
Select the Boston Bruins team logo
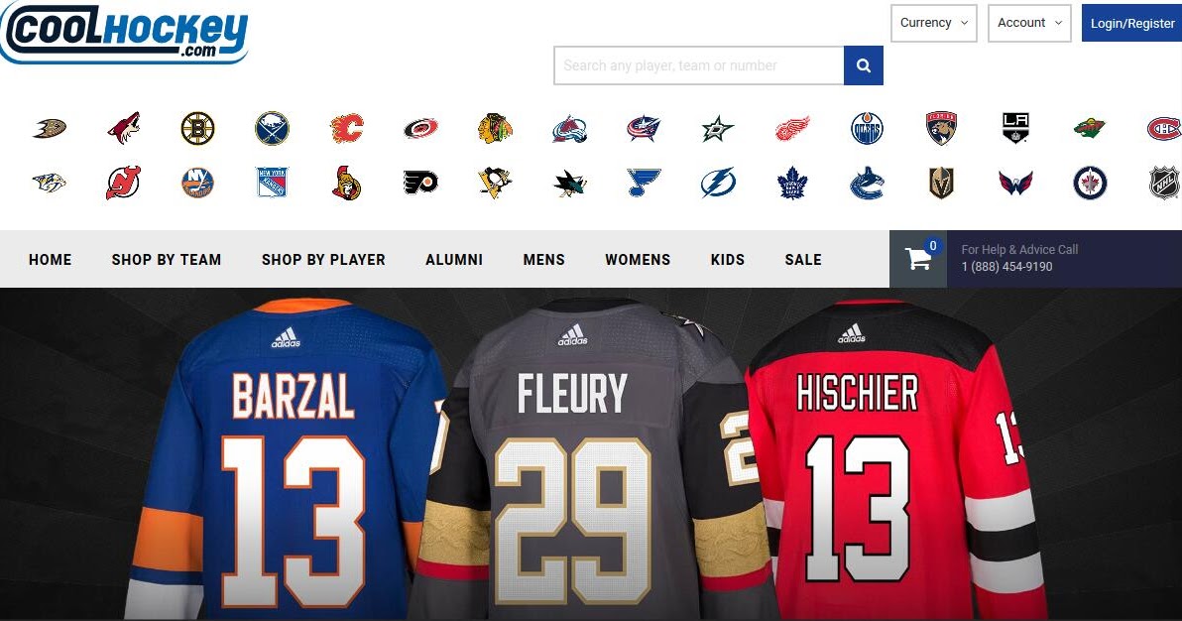[x=198, y=127]
